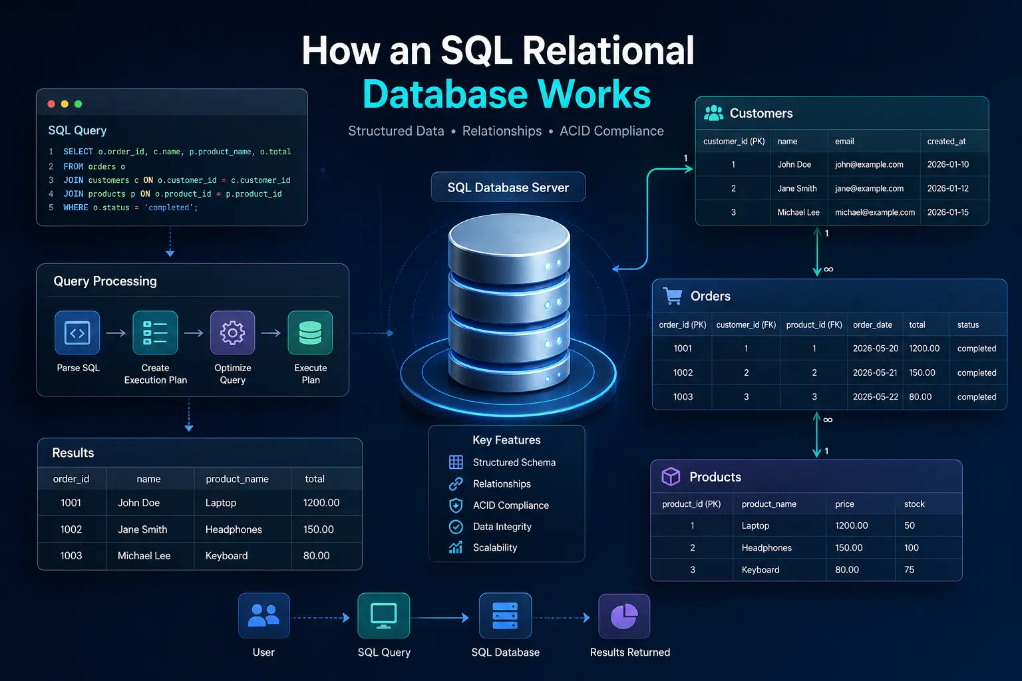
Task: Click the Products cube icon
Action: coord(671,476)
